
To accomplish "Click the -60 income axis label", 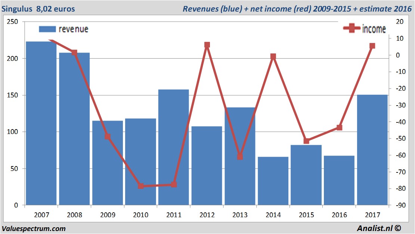I will coord(401,155).
